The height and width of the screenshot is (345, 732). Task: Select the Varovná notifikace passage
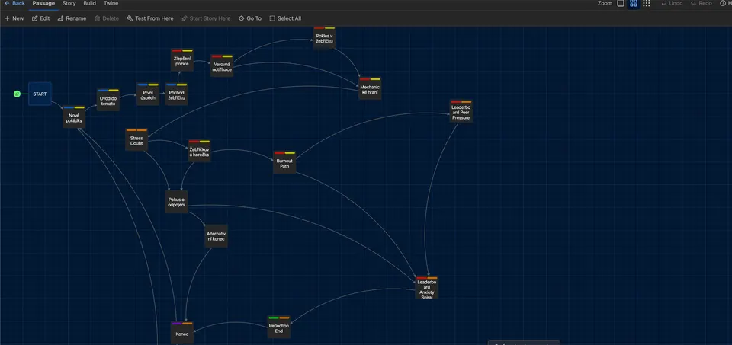click(222, 67)
